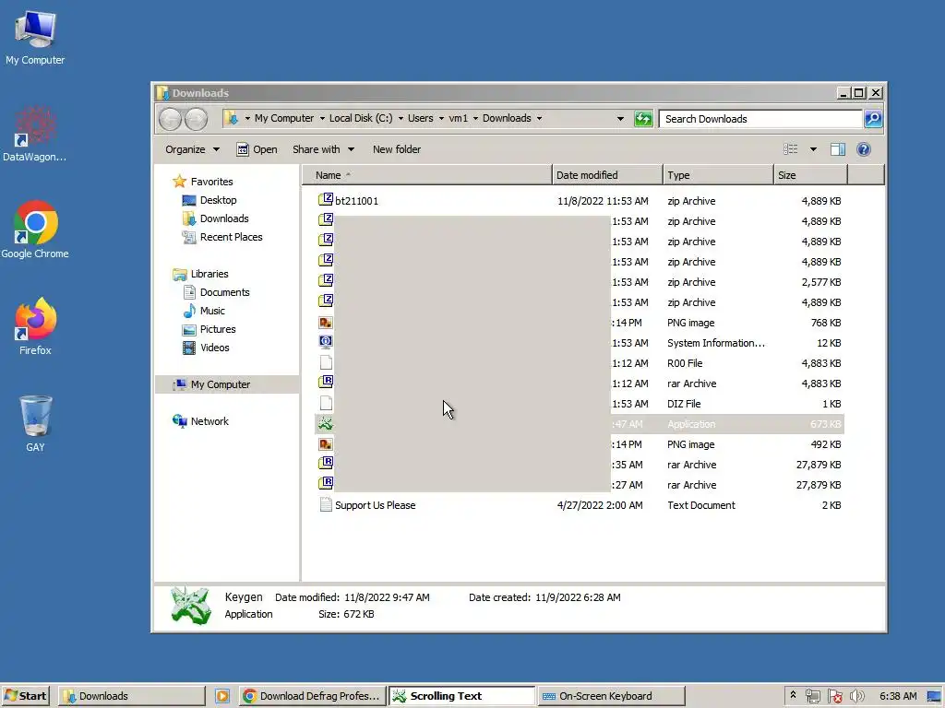Select the 768 KB PNG image icon

tap(326, 322)
